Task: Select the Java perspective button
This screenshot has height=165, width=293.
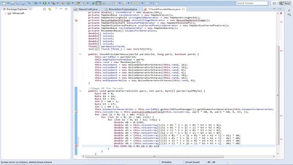Action: [285, 3]
